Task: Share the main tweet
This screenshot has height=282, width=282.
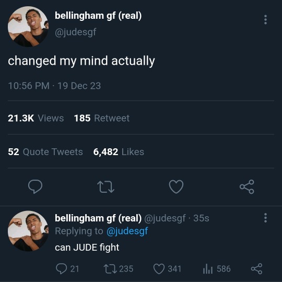Action: [x=246, y=186]
